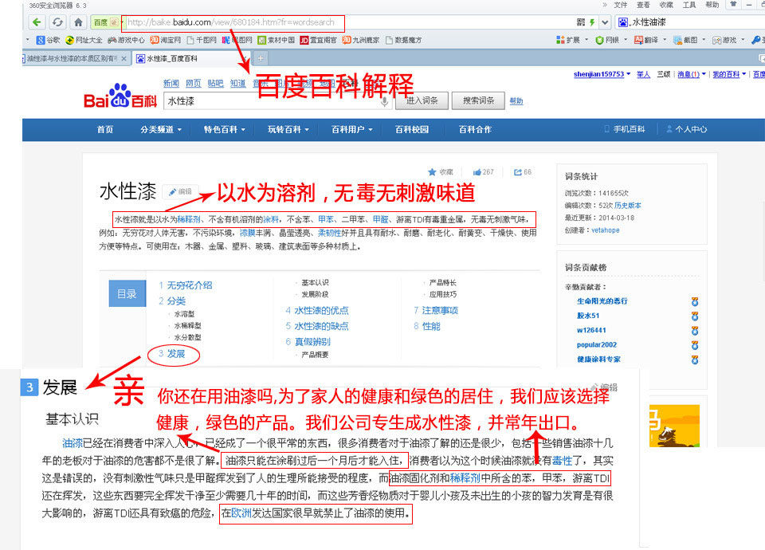Click the 编辑 button beside 水性漆 title
The width and height of the screenshot is (765, 550).
click(181, 192)
